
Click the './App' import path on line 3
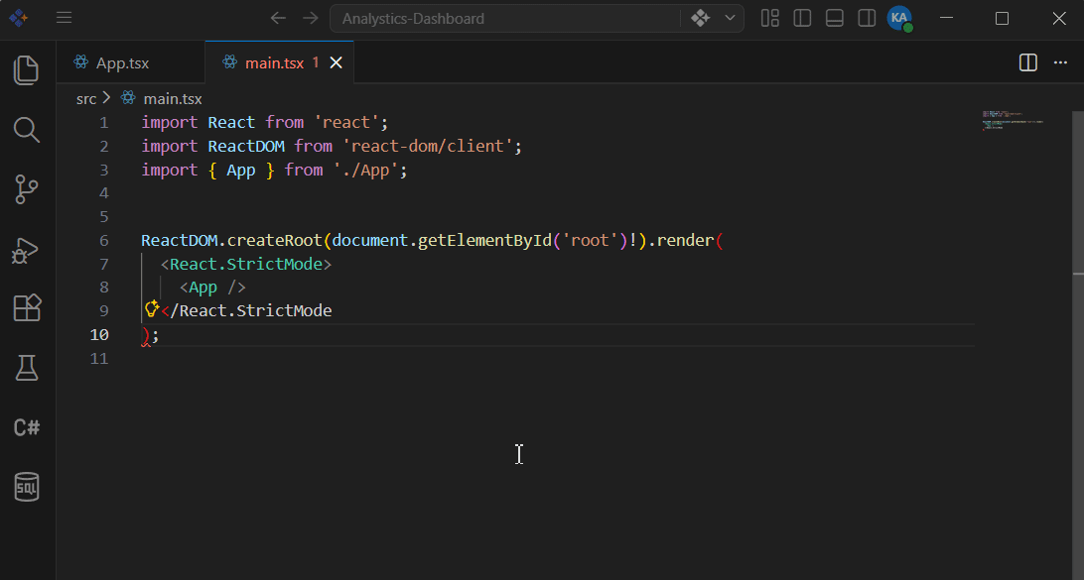pos(365,170)
